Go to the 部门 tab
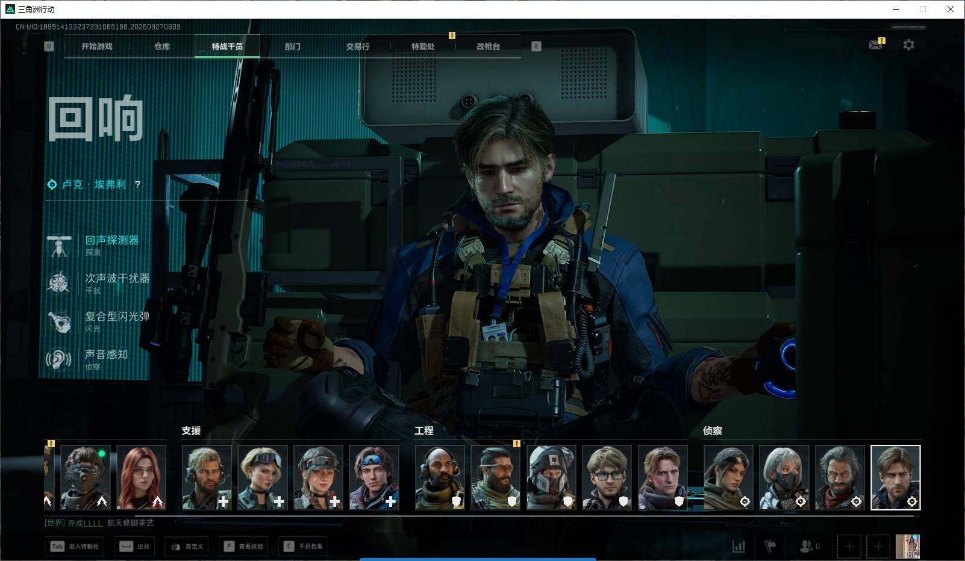 (x=293, y=46)
